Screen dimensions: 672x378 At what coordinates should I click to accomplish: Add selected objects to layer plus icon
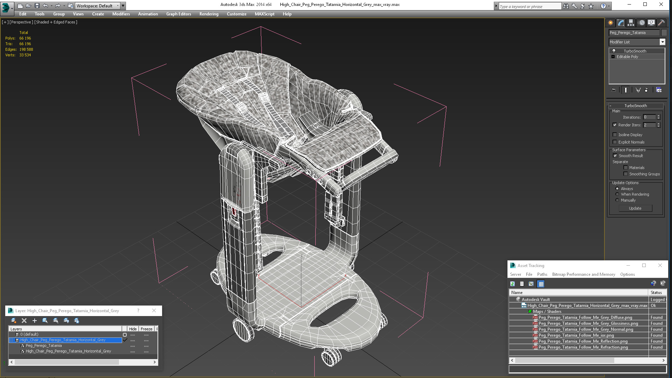click(x=35, y=321)
